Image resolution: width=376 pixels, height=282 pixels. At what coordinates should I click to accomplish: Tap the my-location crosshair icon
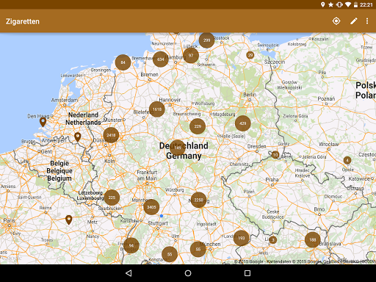point(336,21)
